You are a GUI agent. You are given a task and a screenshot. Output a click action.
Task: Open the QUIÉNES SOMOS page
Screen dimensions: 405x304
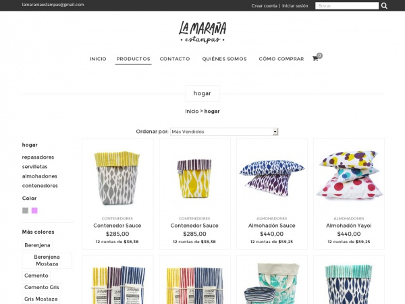[225, 59]
